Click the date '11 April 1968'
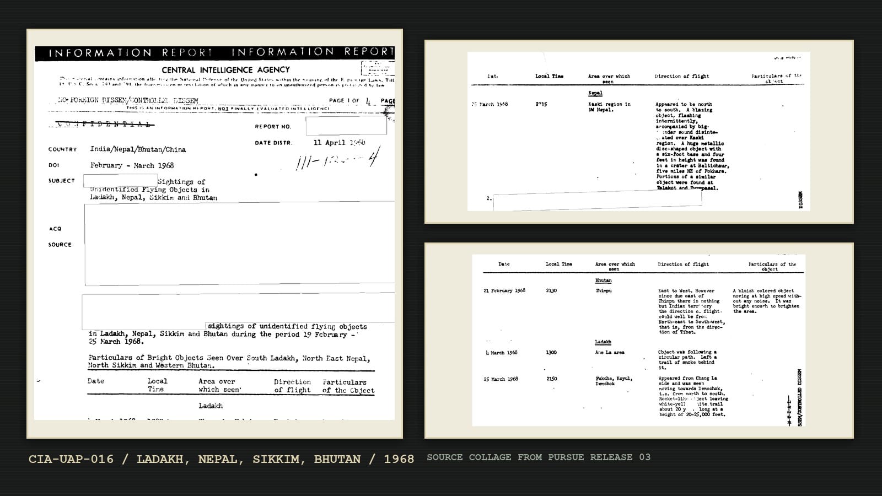Screen dimensions: 882x496 point(339,142)
